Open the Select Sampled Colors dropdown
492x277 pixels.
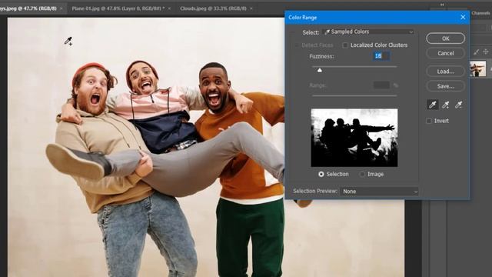pyautogui.click(x=368, y=32)
